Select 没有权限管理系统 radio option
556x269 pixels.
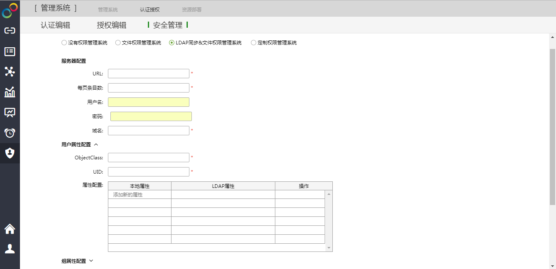coord(64,43)
